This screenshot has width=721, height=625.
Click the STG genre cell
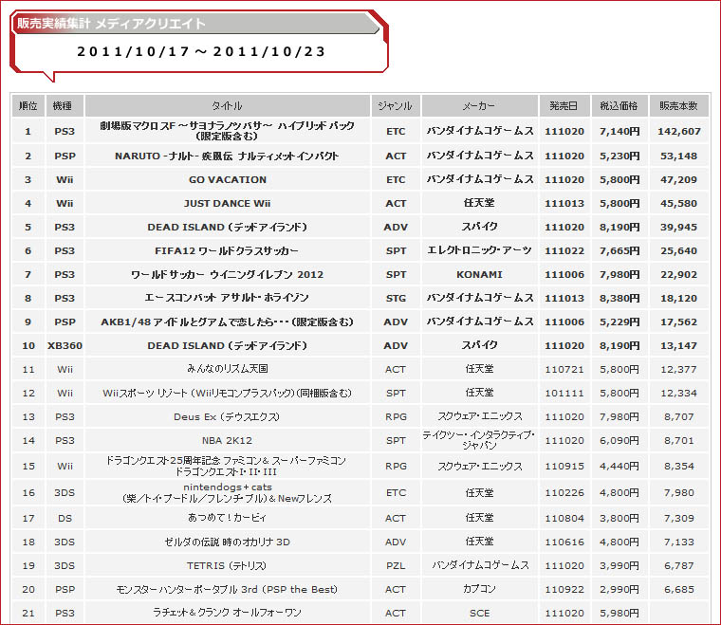pyautogui.click(x=396, y=298)
